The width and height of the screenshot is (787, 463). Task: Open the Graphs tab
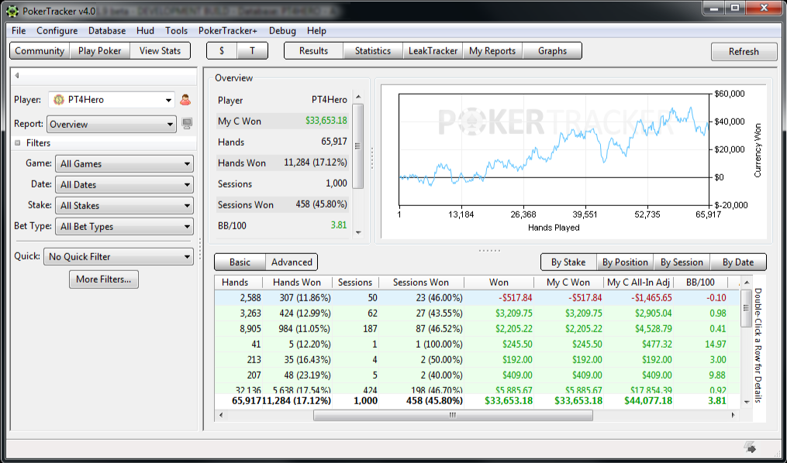point(552,50)
